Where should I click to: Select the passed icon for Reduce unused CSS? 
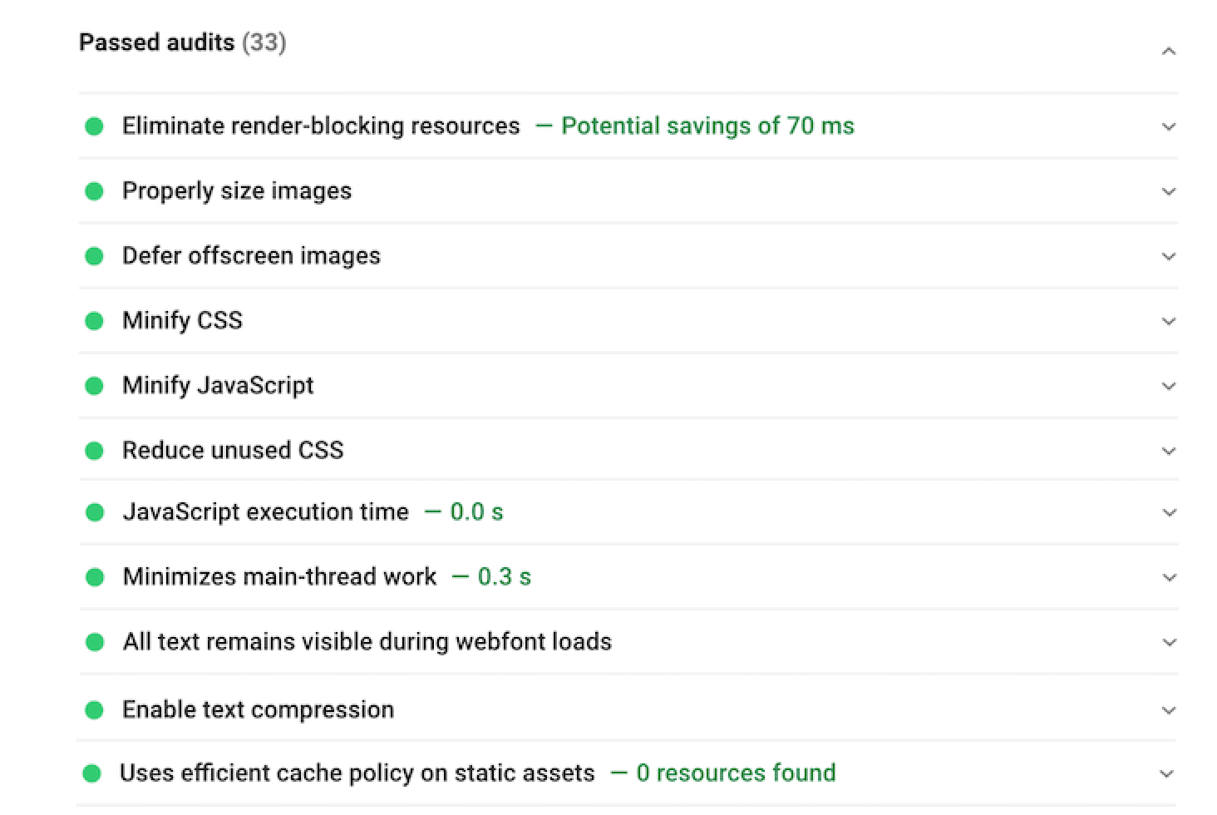coord(94,450)
